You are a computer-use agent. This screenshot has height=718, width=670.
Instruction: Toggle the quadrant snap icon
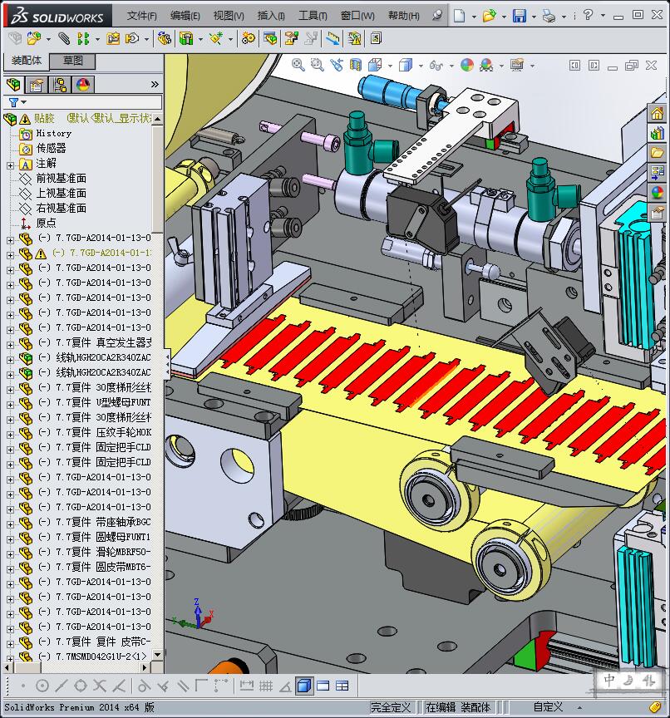tap(81, 686)
